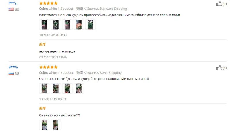Click the five-star rating on B***a's review
Screen dimensions: 230x133
tap(48, 67)
